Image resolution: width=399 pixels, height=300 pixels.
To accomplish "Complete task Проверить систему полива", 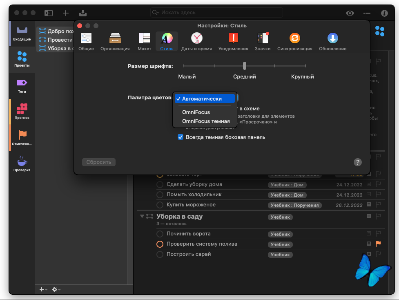I will pos(160,244).
